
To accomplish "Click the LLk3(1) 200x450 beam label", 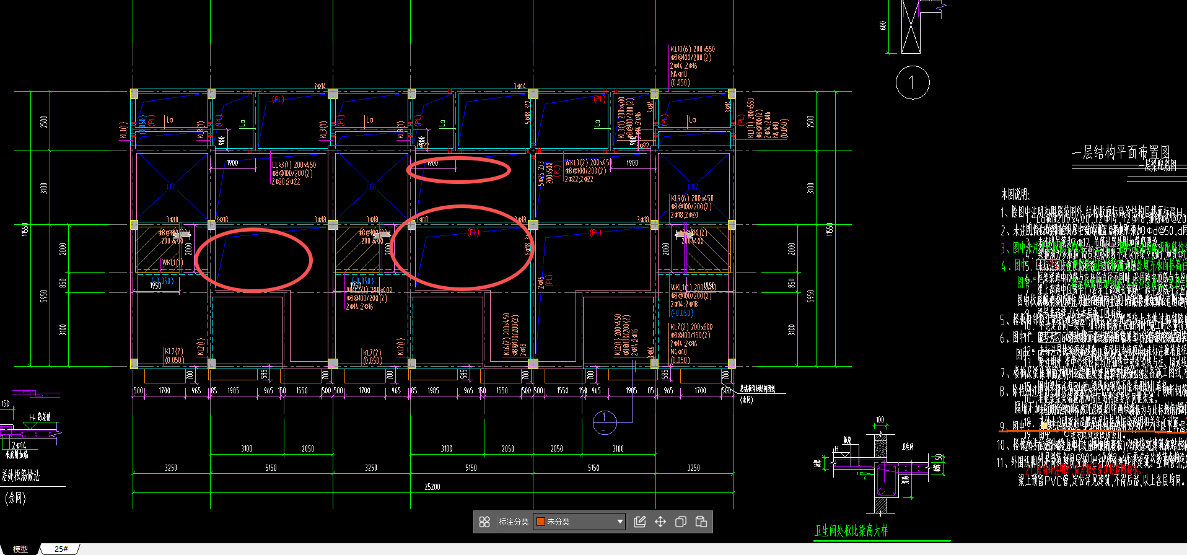I will [294, 165].
